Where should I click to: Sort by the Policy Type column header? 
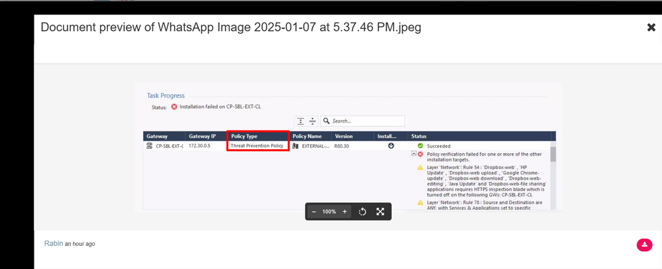coord(244,136)
